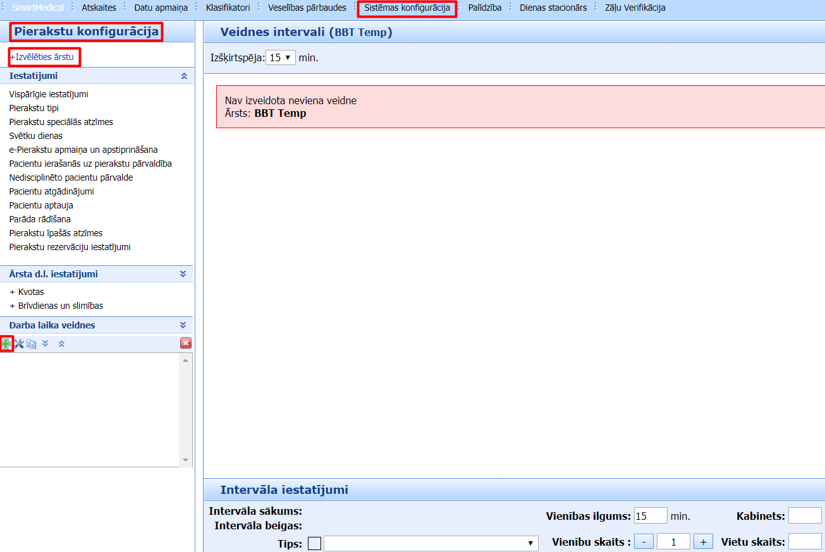Click the double up arrow in template toolbar
This screenshot has height=552, width=825.
[61, 344]
